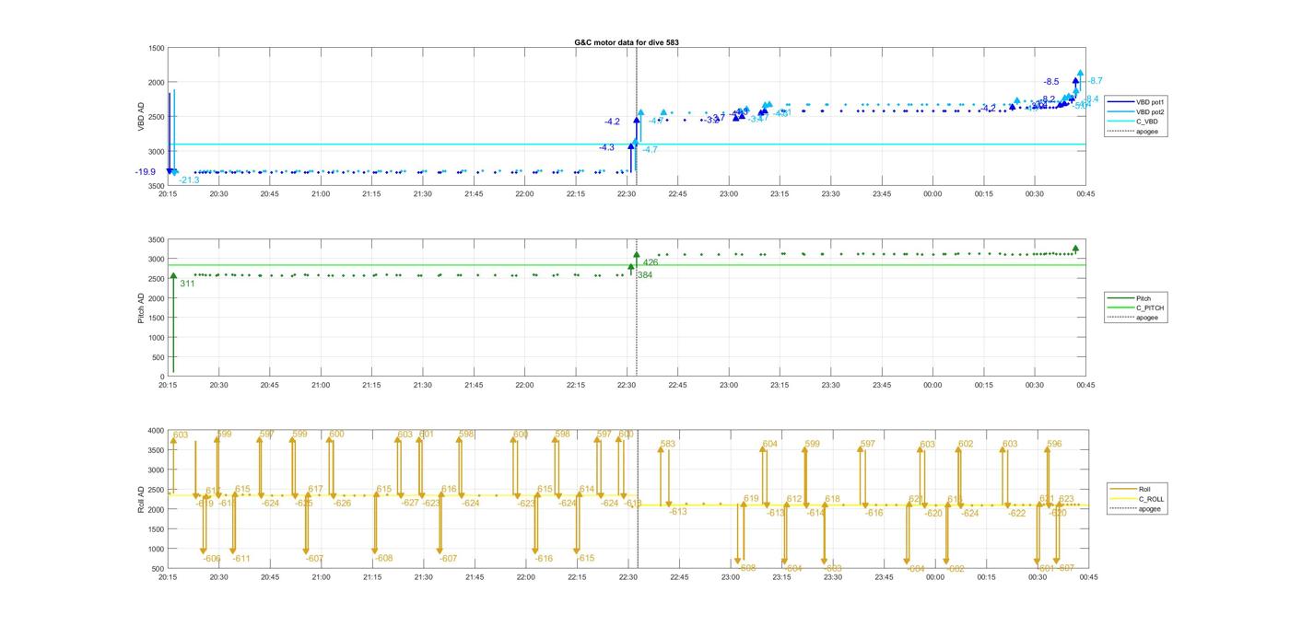Click the "614" roll label near 22:15

coord(587,489)
